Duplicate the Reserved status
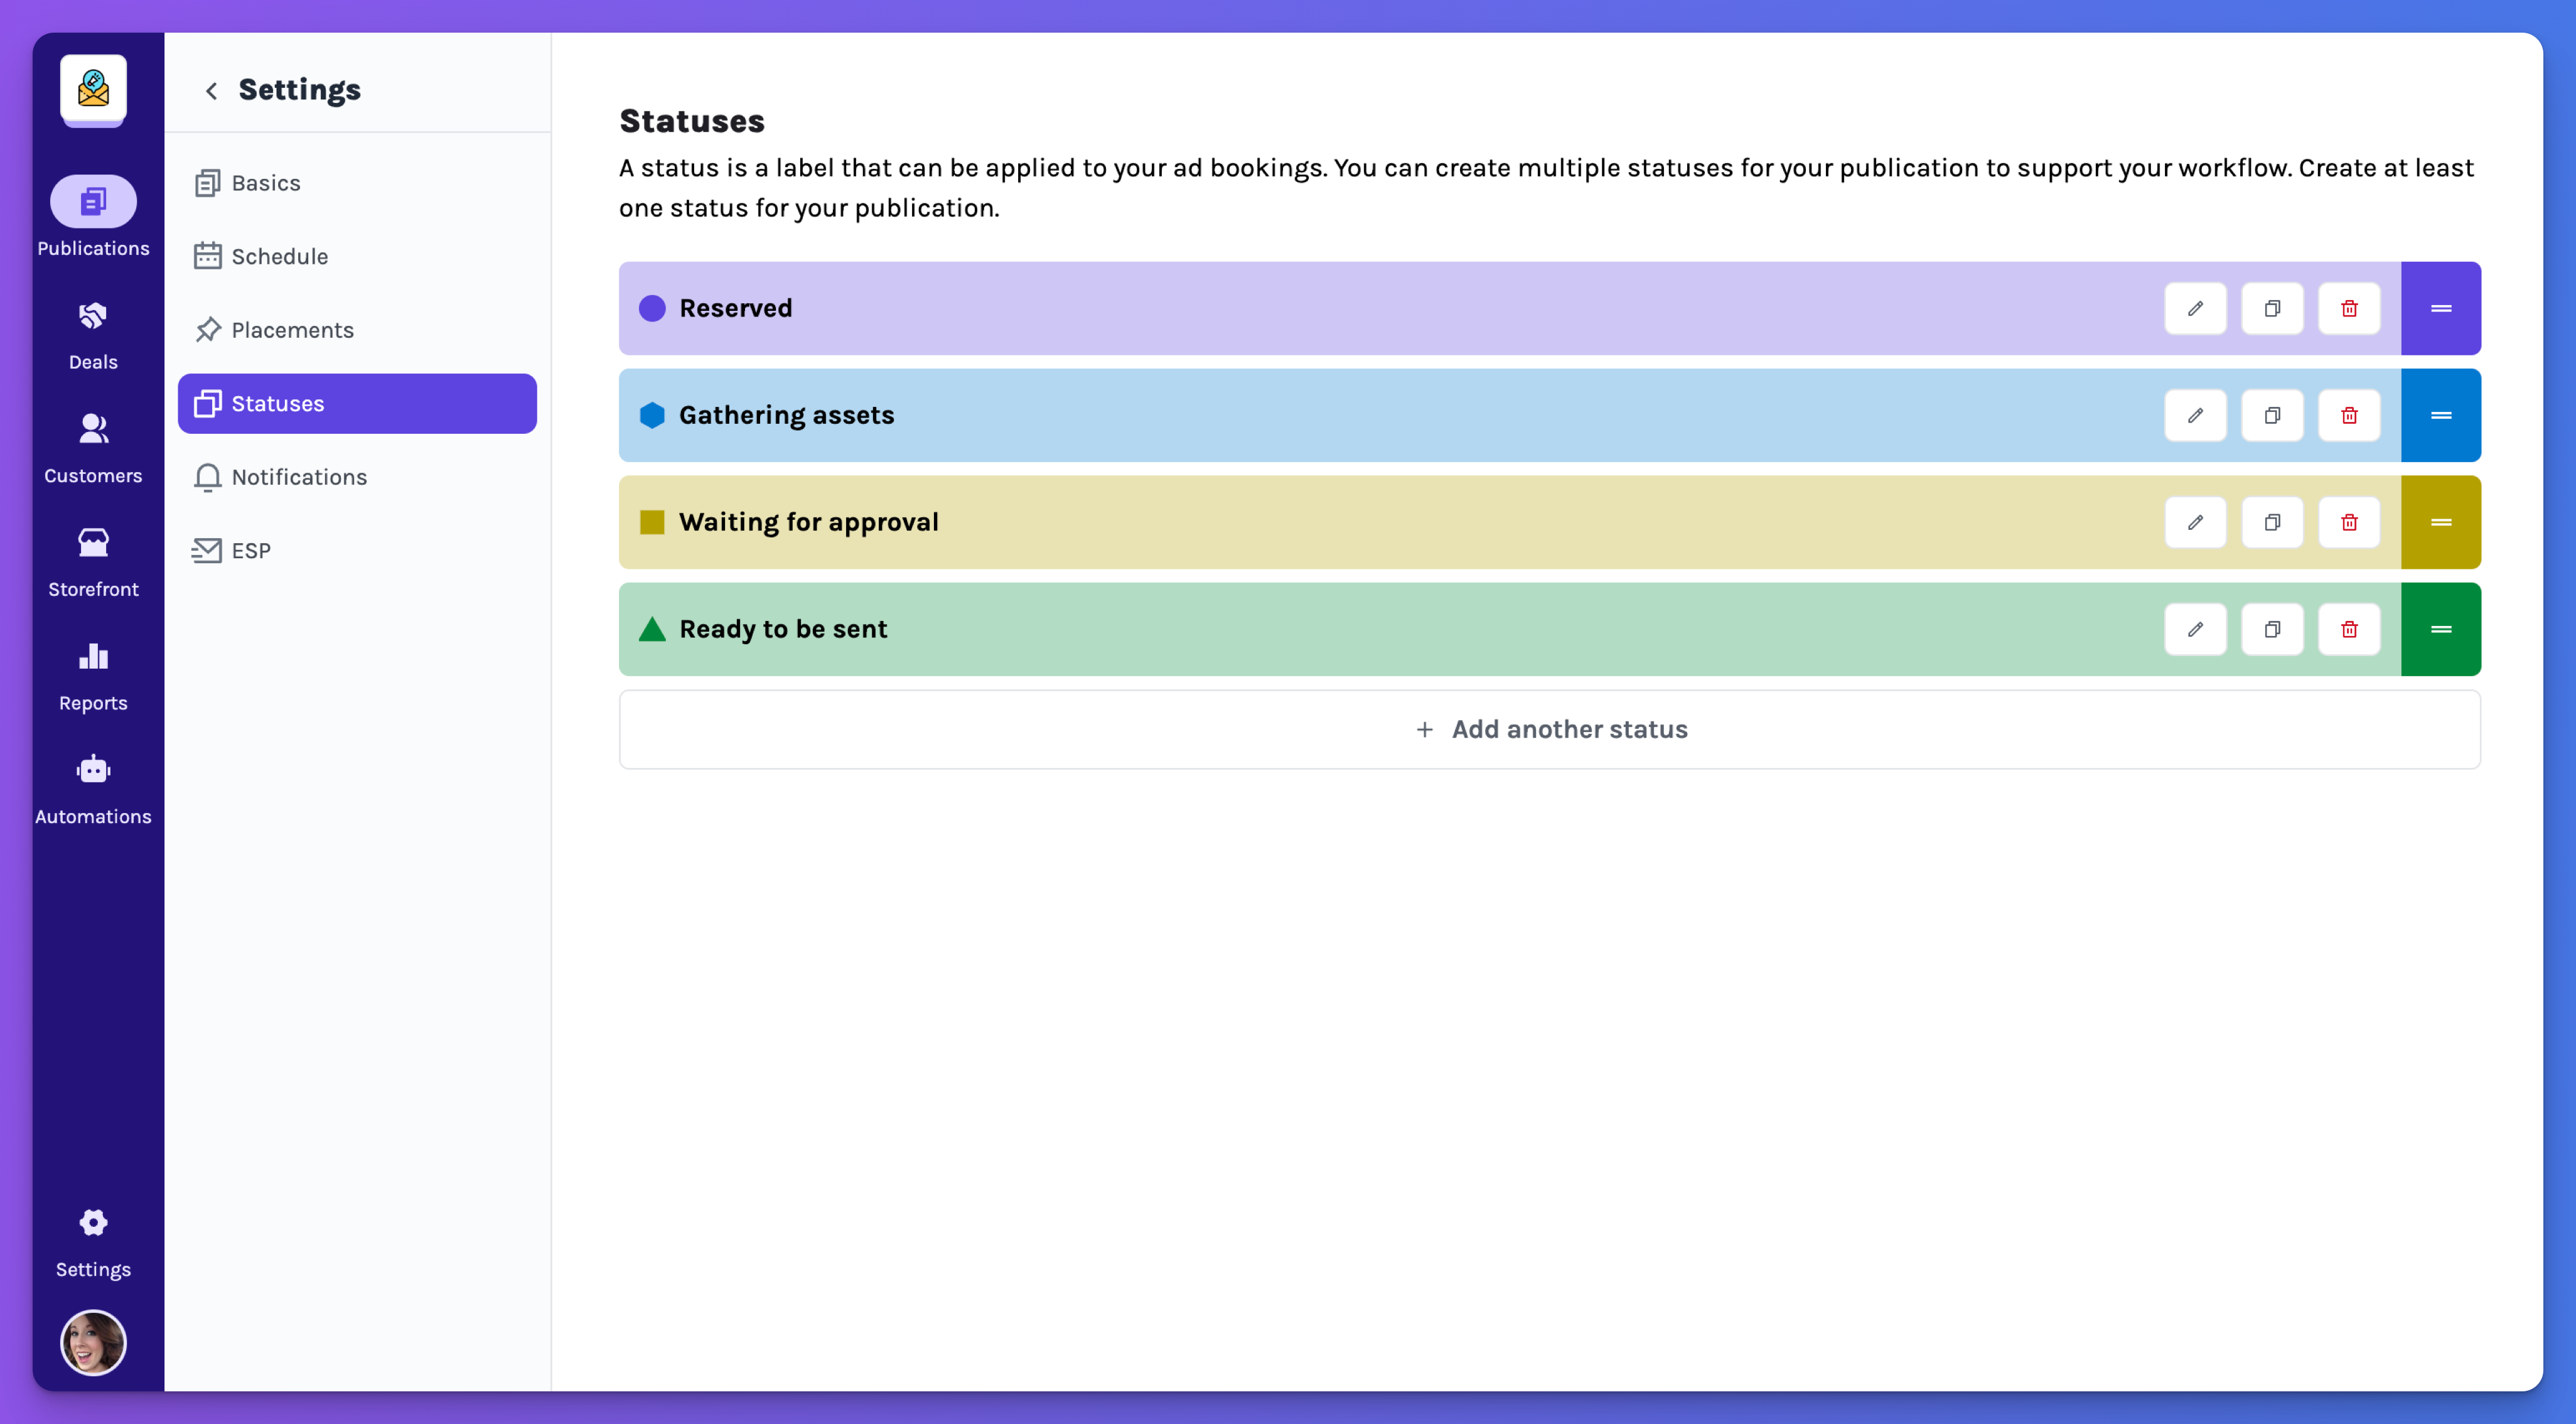Viewport: 2576px width, 1424px height. click(2272, 308)
